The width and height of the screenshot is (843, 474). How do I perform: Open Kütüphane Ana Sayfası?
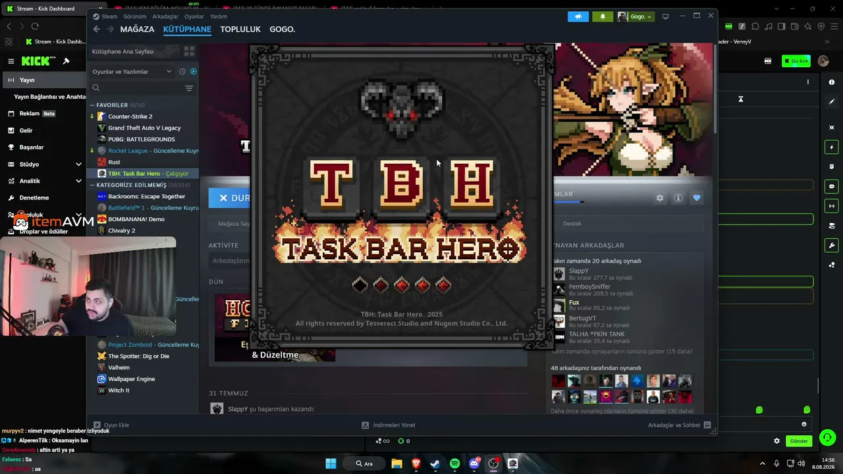click(122, 51)
